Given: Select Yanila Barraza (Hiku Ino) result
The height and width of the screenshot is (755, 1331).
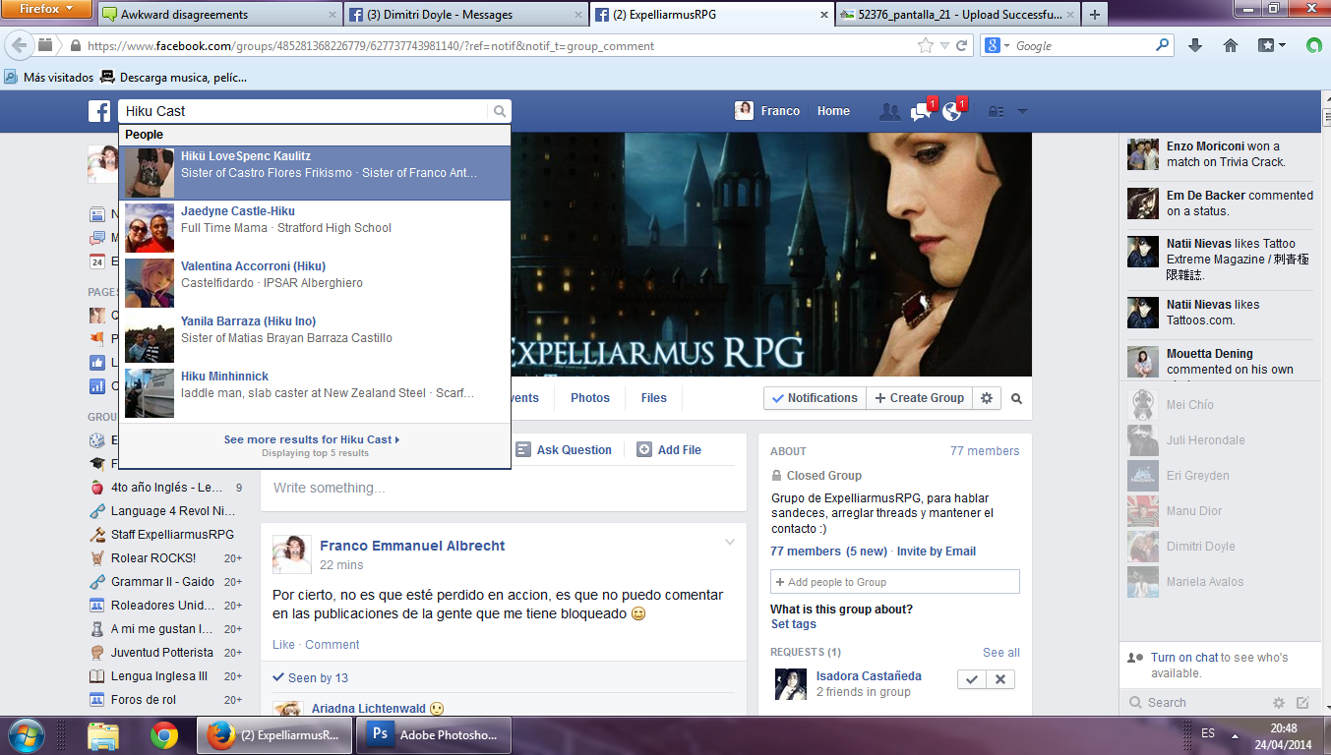Looking at the screenshot, I should (x=315, y=338).
